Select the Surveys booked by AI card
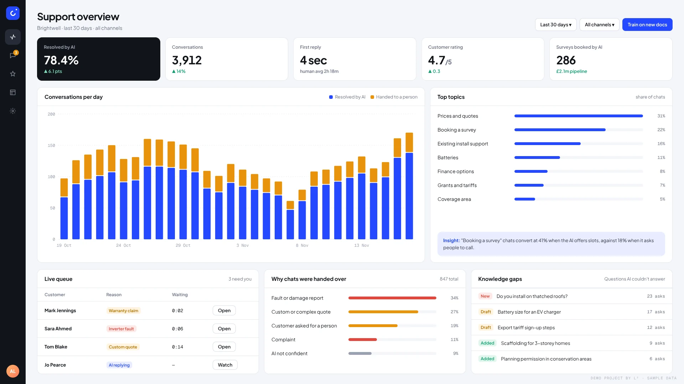The width and height of the screenshot is (684, 384). coord(611,59)
